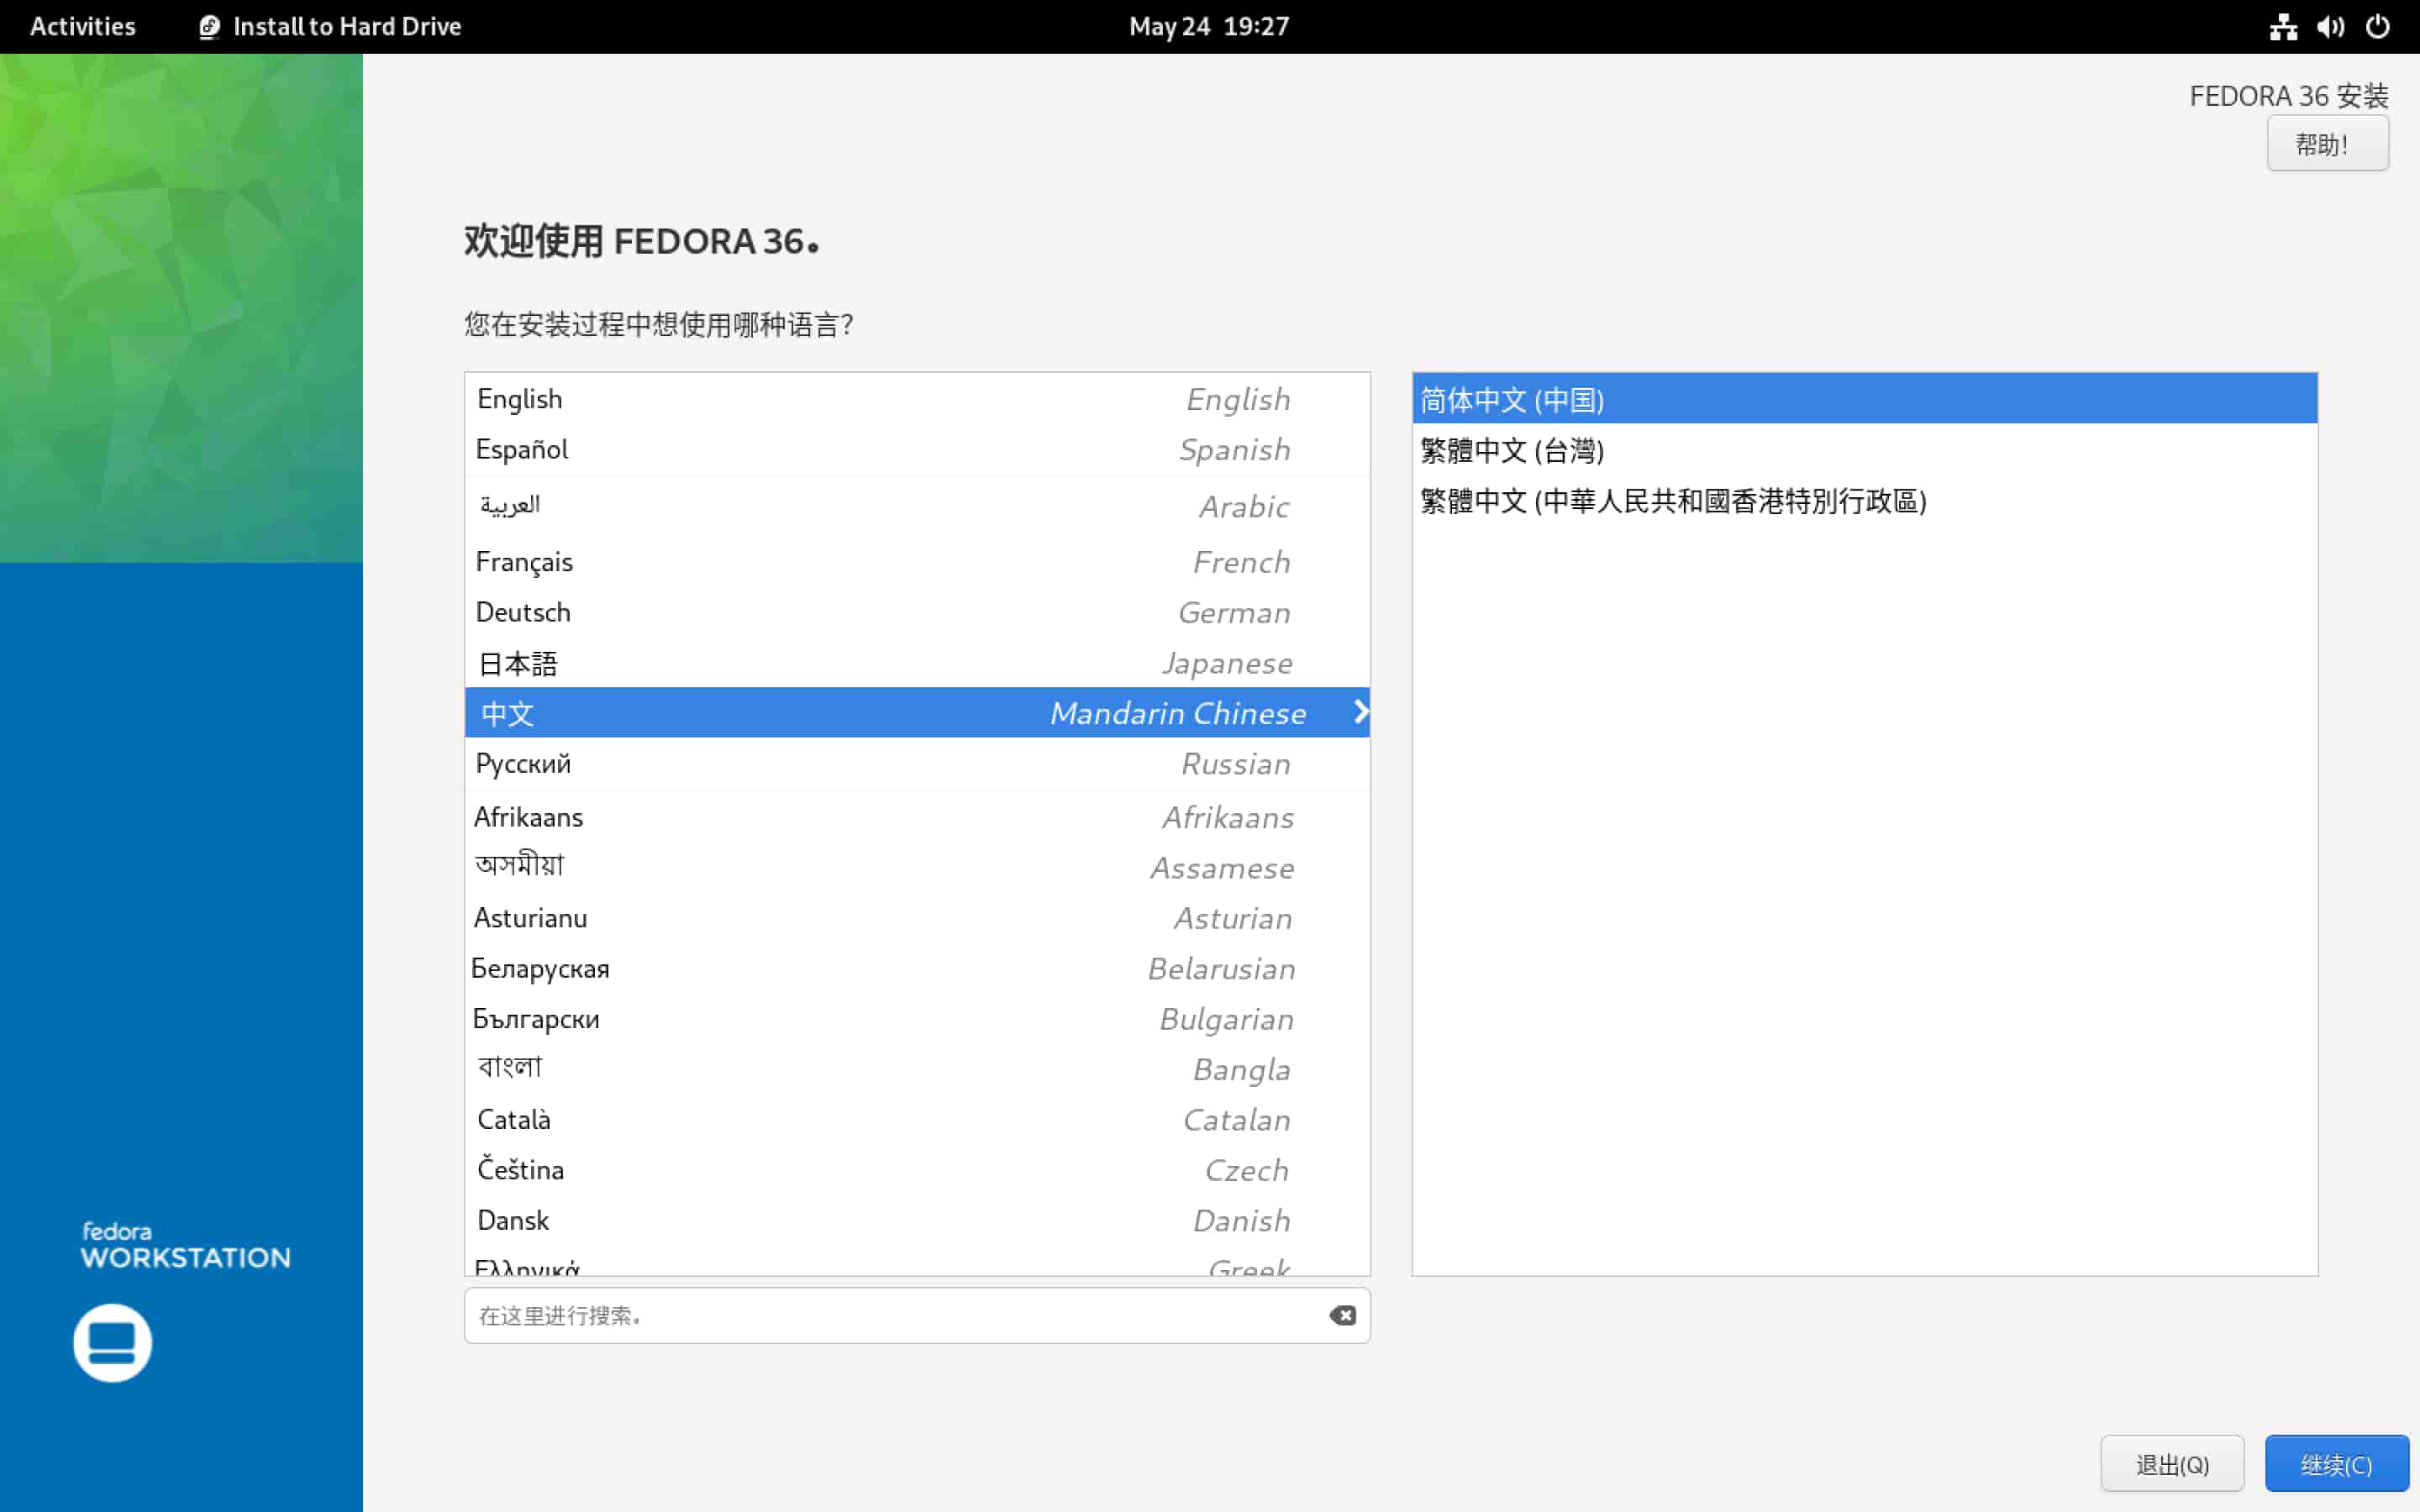
Task: Open the Install to Hard Drive app menu
Action: pos(330,27)
